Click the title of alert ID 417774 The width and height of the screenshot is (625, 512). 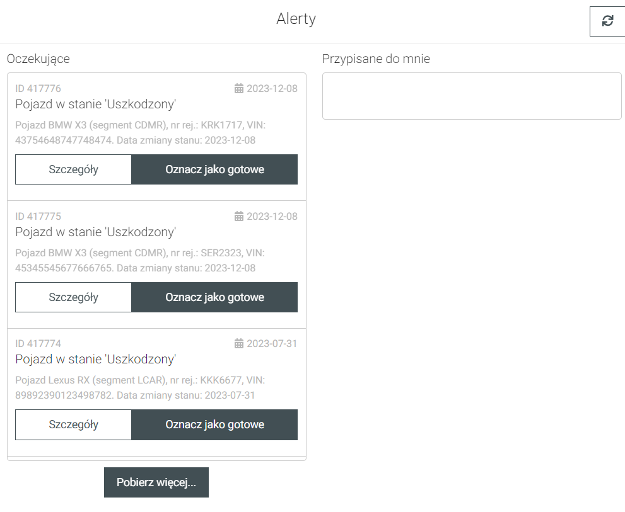tap(95, 359)
